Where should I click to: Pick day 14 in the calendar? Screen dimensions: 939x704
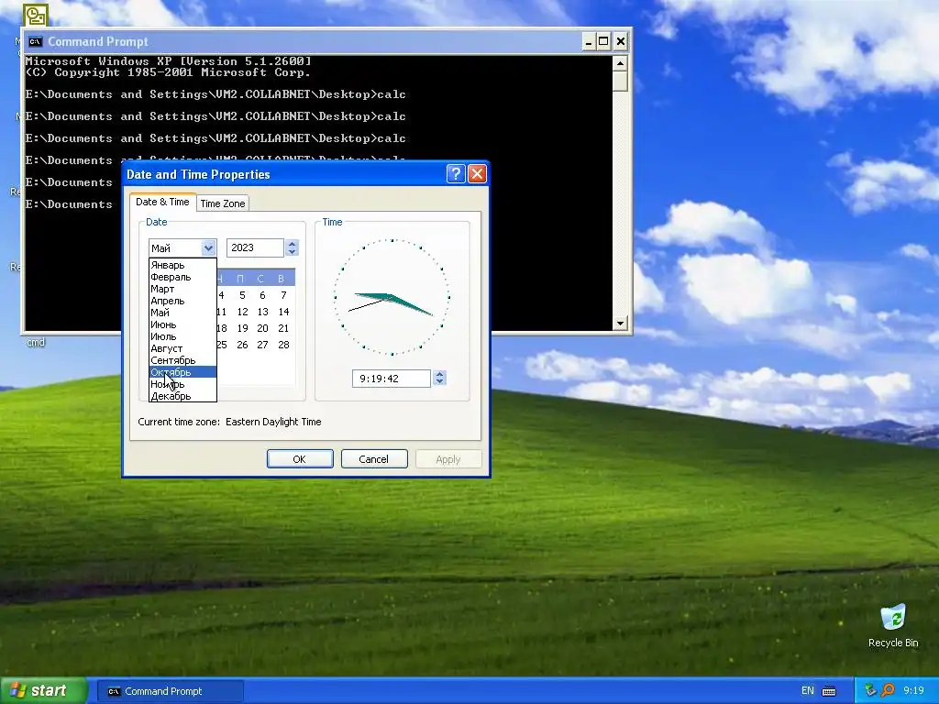pos(284,312)
